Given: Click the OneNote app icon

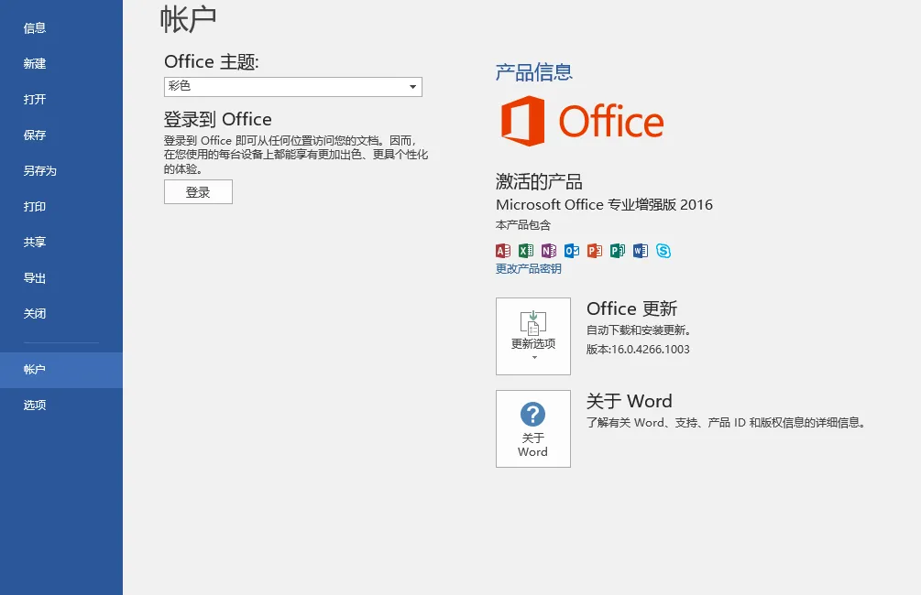Looking at the screenshot, I should click(x=549, y=251).
